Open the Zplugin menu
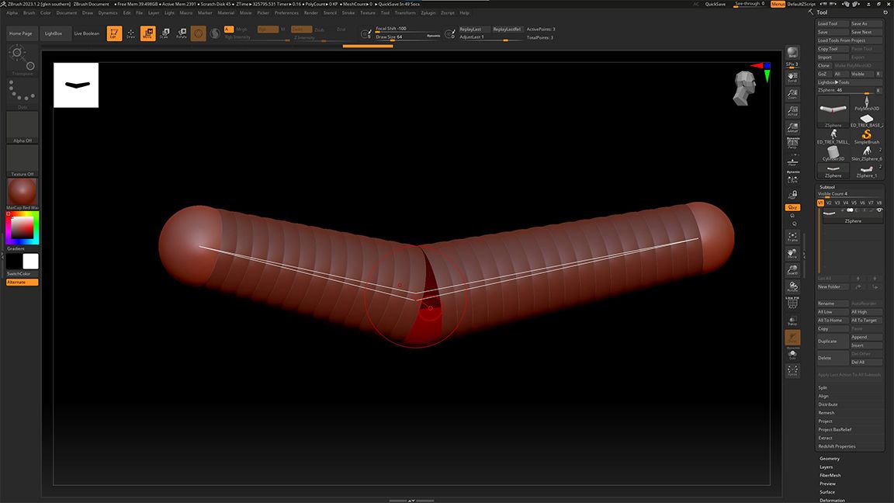Screen dimensions: 894x503 pyautogui.click(x=428, y=12)
